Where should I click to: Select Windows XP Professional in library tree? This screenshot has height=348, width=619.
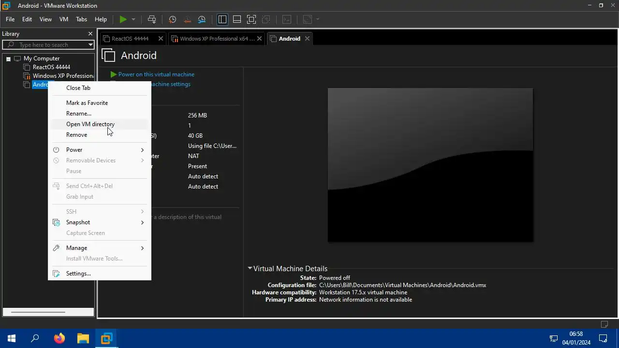point(63,76)
